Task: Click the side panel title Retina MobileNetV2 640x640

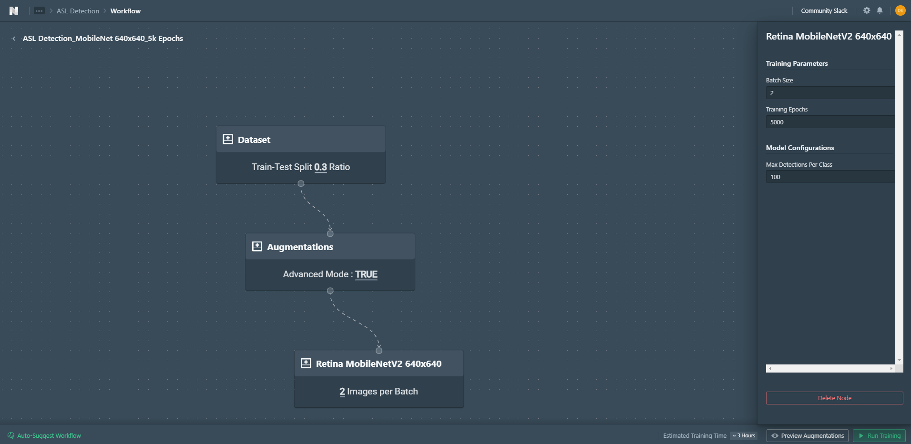Action: pos(829,36)
